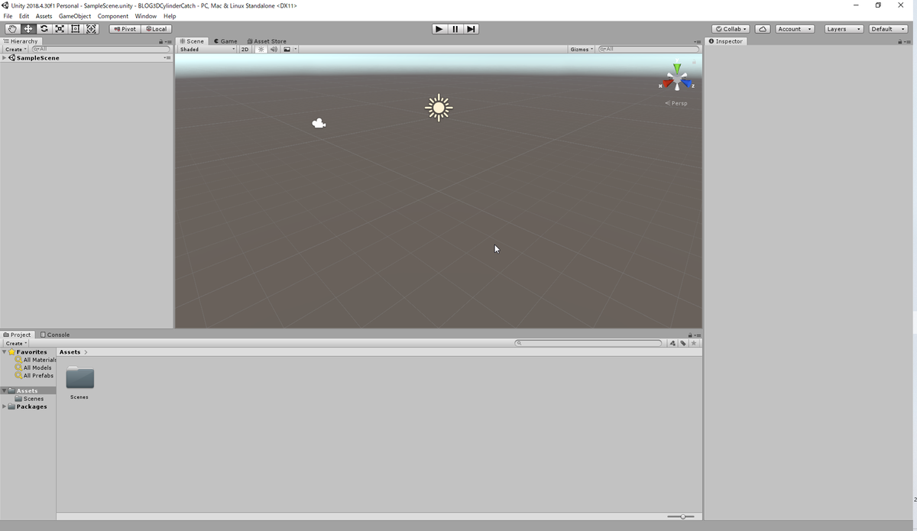Click the Step frame button
This screenshot has width=917, height=531.
click(471, 29)
